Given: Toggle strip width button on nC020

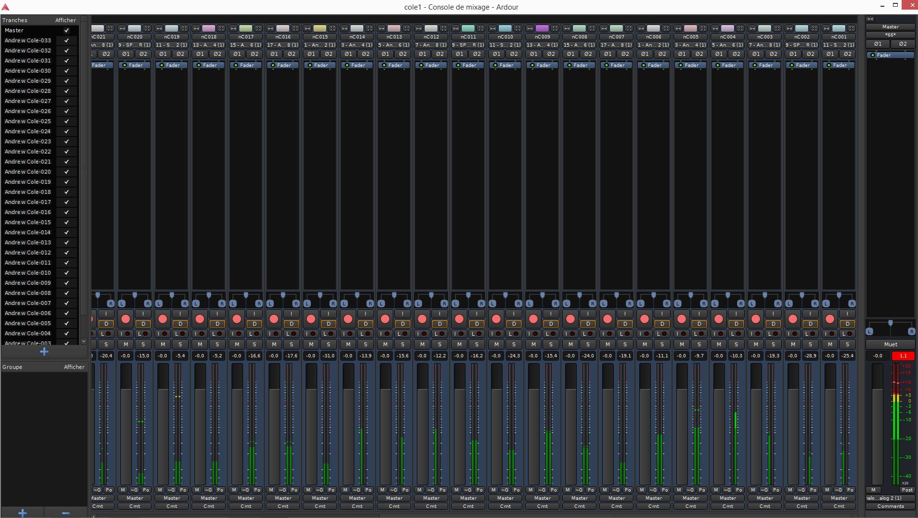Looking at the screenshot, I should (122, 28).
